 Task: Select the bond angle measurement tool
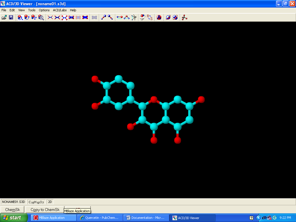(127, 17)
